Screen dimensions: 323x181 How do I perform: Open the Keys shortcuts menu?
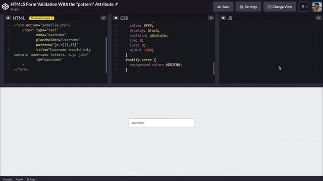pos(31,179)
